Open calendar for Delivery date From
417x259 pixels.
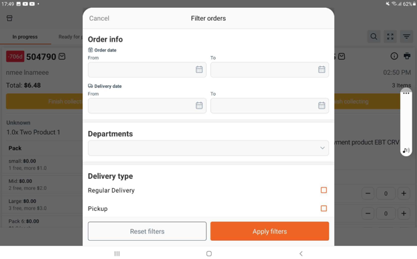click(199, 105)
